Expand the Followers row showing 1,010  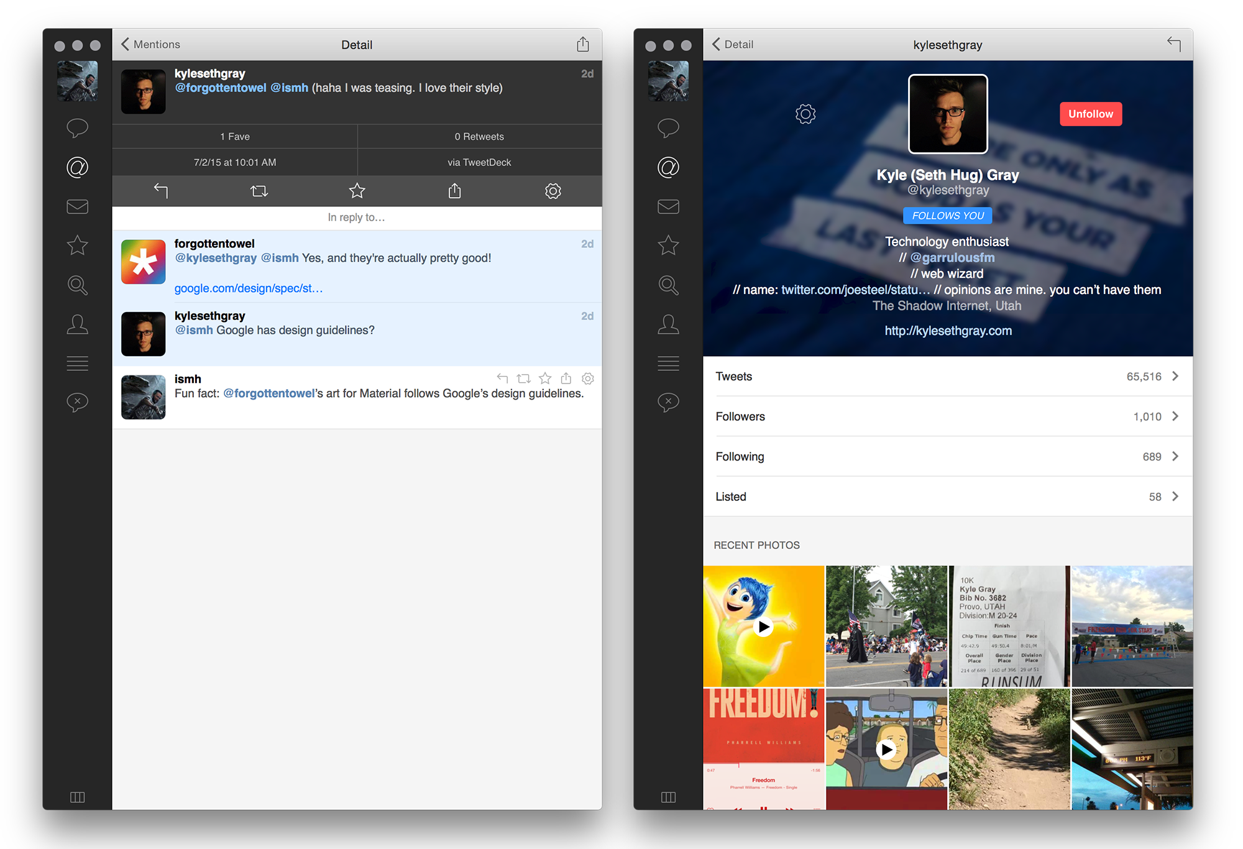pyautogui.click(x=948, y=416)
